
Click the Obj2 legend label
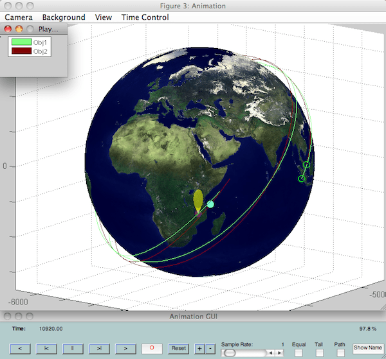40,51
